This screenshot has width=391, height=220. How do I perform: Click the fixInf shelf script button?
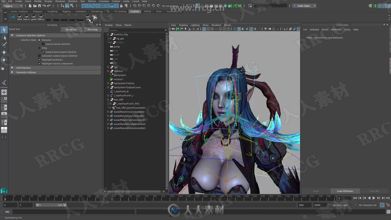click(20, 17)
